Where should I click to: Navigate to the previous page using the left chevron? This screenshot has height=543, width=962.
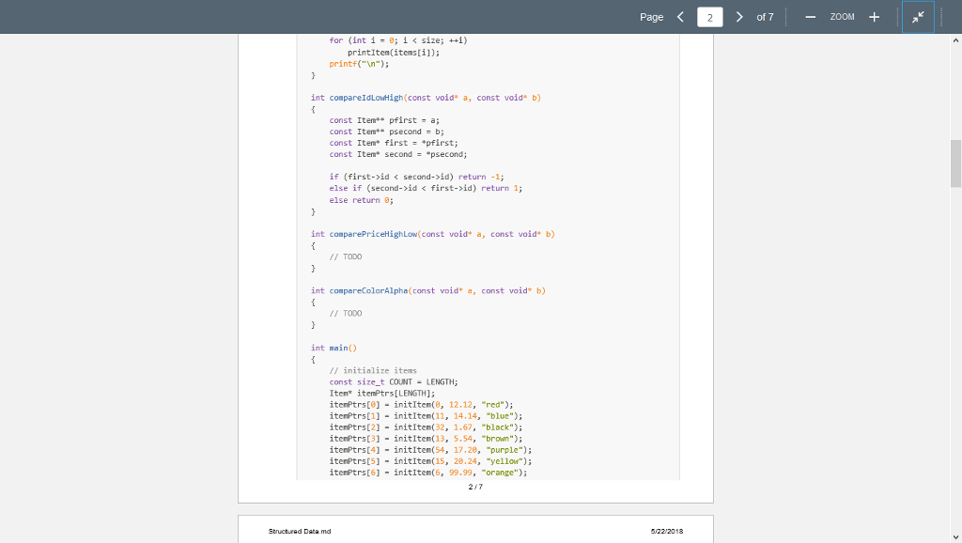pos(682,16)
